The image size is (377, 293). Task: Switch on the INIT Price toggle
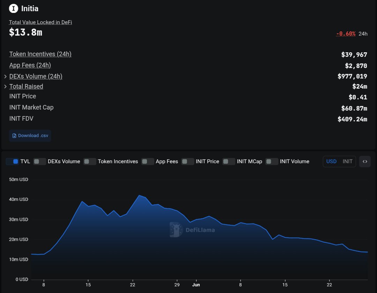[187, 161]
